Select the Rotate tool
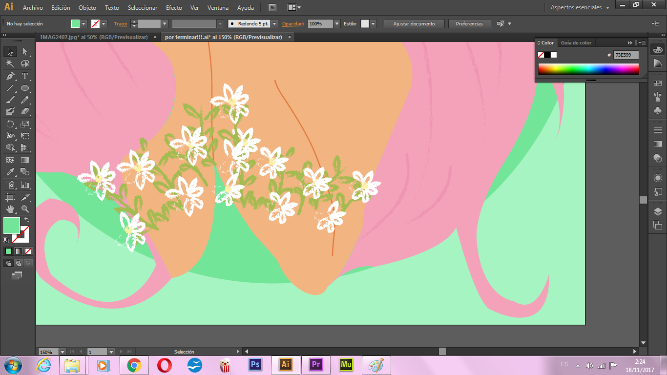 click(10, 124)
